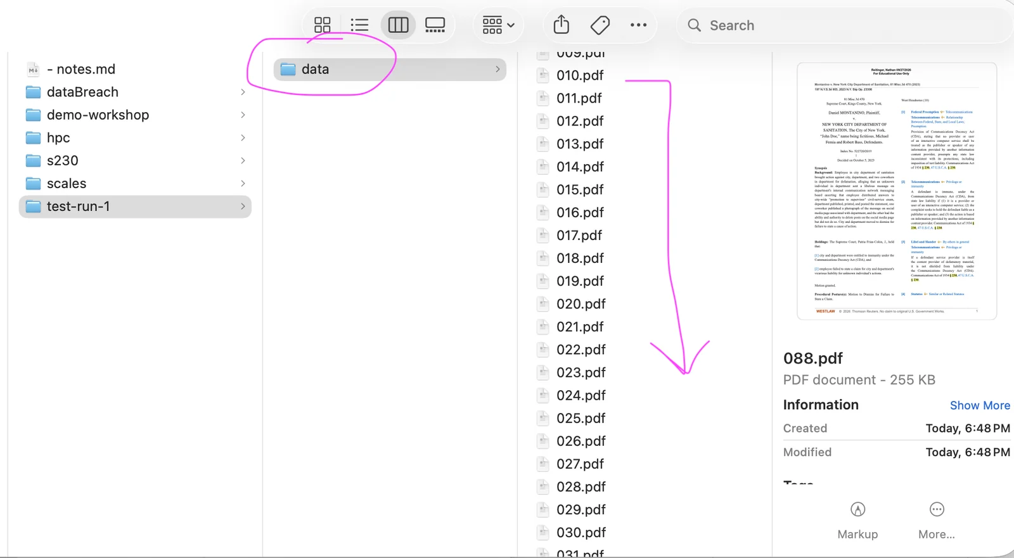Viewport: 1014px width, 558px height.
Task: Select the s230 folder icon
Action: [x=33, y=160]
